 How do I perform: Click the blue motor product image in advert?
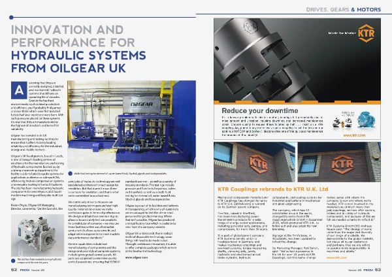click(x=366, y=120)
